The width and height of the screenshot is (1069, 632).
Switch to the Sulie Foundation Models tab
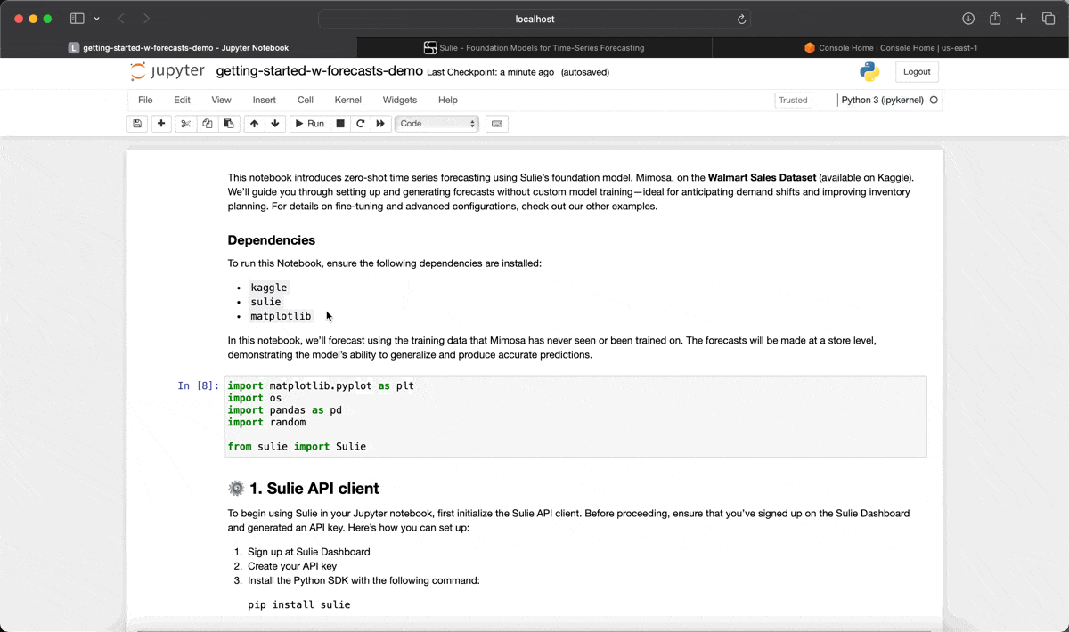coord(534,48)
